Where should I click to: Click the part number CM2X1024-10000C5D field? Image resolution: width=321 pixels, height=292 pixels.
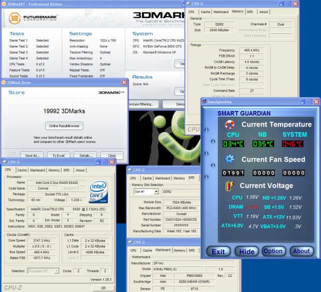pos(182,219)
